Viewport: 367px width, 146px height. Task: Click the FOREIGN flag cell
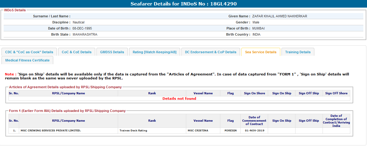230,131
